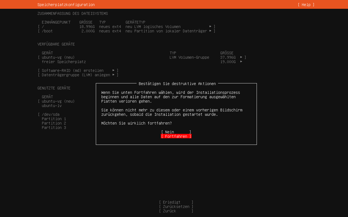The width and height of the screenshot is (348, 217).
Task: Open the Help menu at top right
Action: pyautogui.click(x=306, y=4)
